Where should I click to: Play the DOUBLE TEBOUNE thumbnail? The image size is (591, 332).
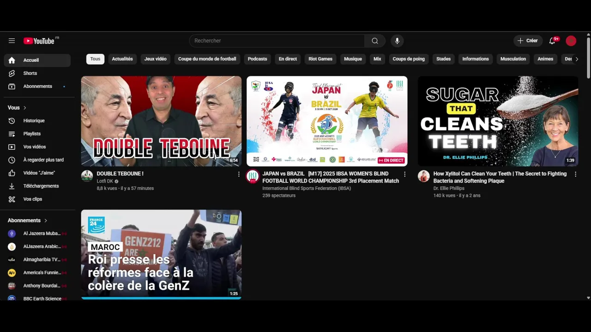click(x=161, y=121)
